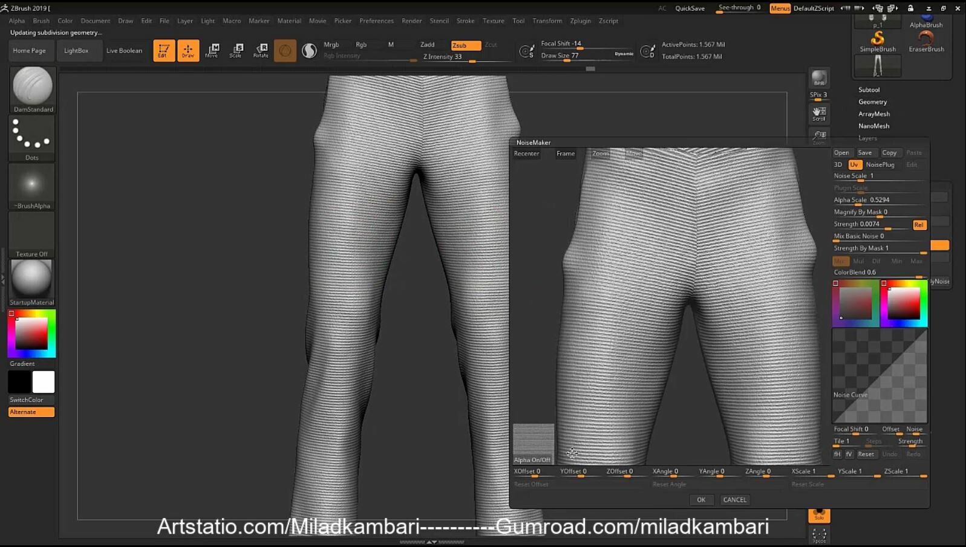966x547 pixels.
Task: Open the StartupMaterial material picker
Action: click(32, 283)
